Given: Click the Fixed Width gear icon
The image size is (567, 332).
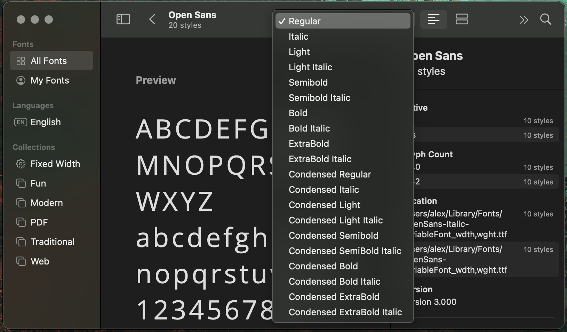Looking at the screenshot, I should (21, 164).
